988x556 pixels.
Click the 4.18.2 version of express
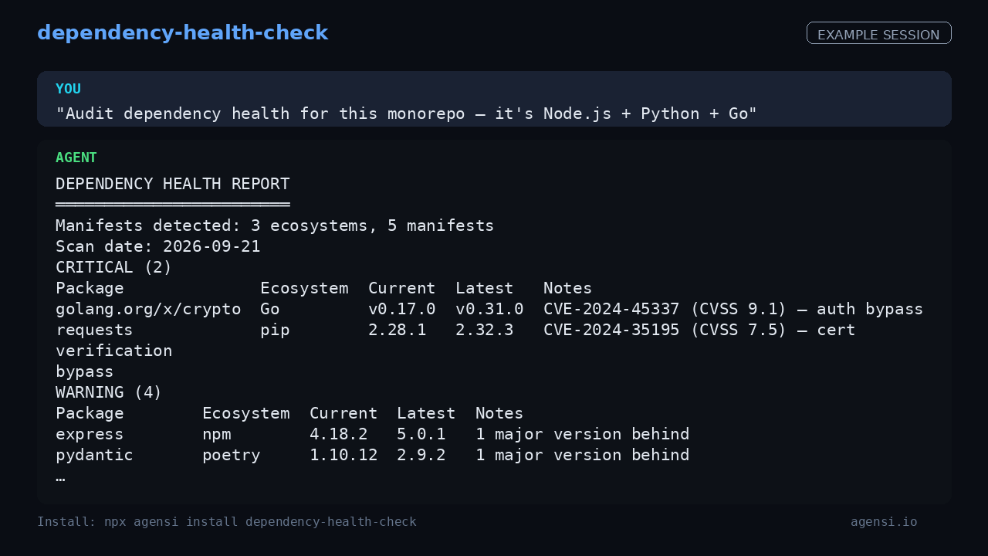339,434
